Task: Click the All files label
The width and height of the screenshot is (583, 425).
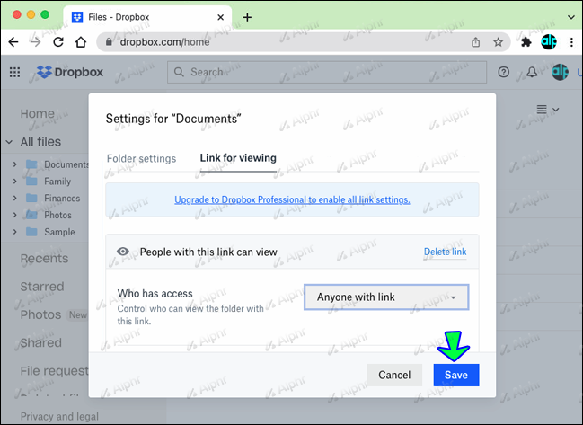Action: tap(40, 142)
